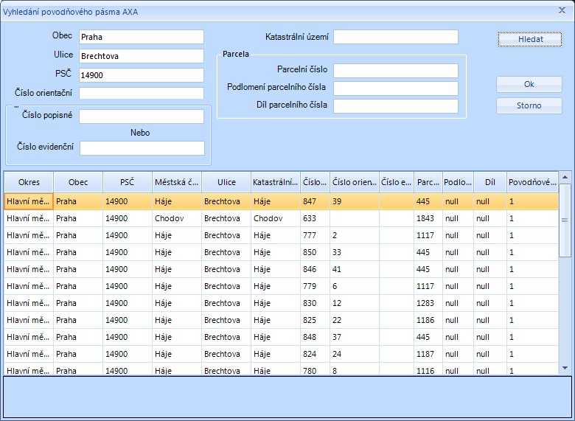
Task: Click the Hledat search button
Action: [x=529, y=39]
